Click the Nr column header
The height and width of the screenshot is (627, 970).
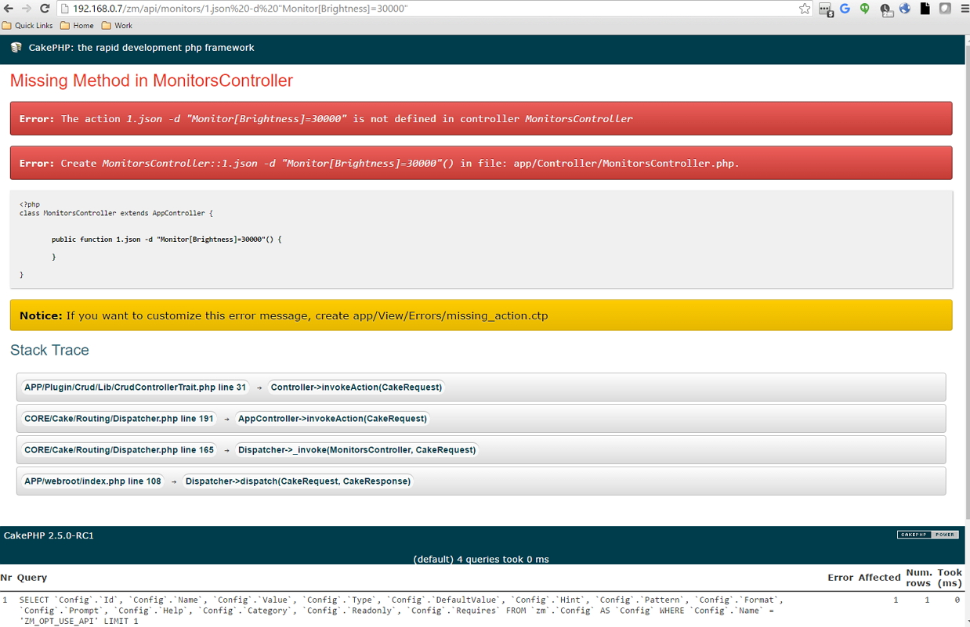(6, 578)
